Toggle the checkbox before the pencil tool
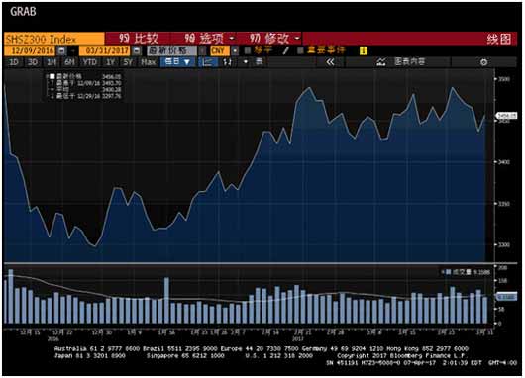Screen dimensions: 525x378 click(248, 50)
